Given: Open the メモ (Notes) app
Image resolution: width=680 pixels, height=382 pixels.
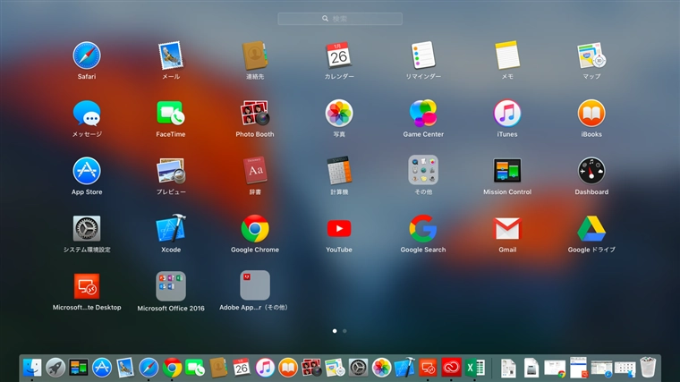Looking at the screenshot, I should pos(507,55).
